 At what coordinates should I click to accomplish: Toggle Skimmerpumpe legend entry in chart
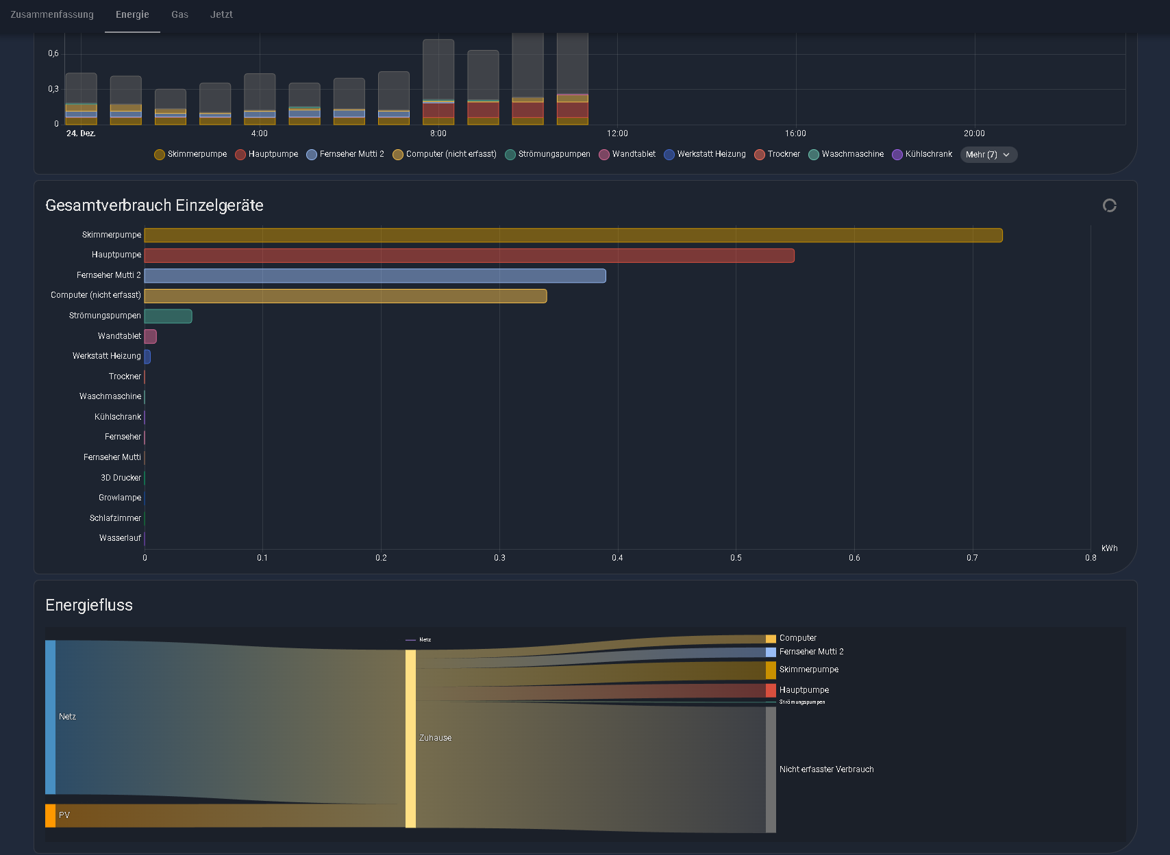(190, 155)
